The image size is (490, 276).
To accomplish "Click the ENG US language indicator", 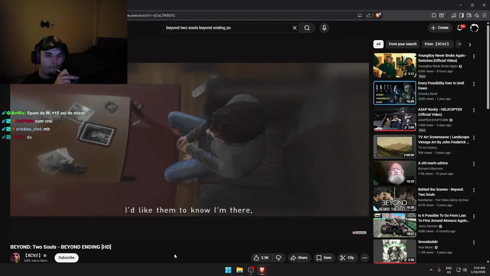I will (449, 270).
